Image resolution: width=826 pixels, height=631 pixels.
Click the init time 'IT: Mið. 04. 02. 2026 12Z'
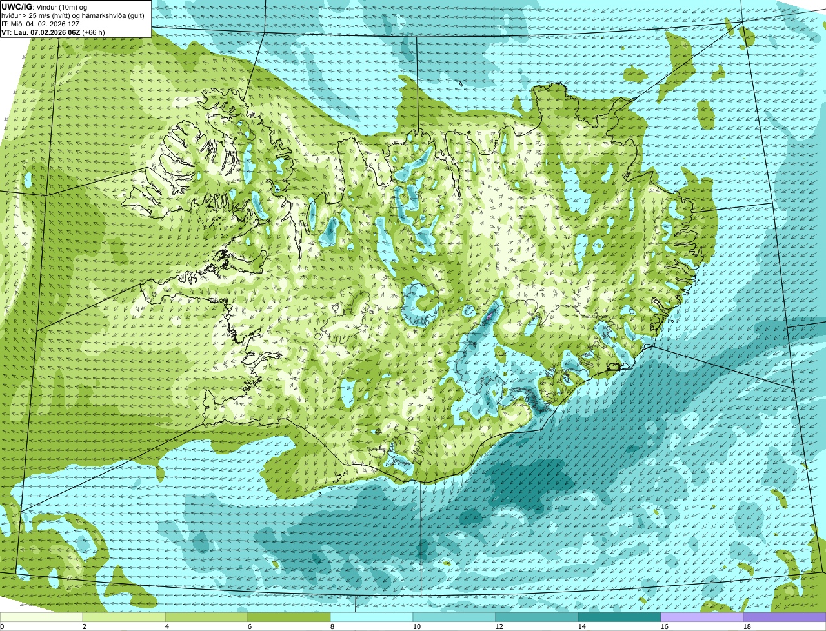(41, 23)
